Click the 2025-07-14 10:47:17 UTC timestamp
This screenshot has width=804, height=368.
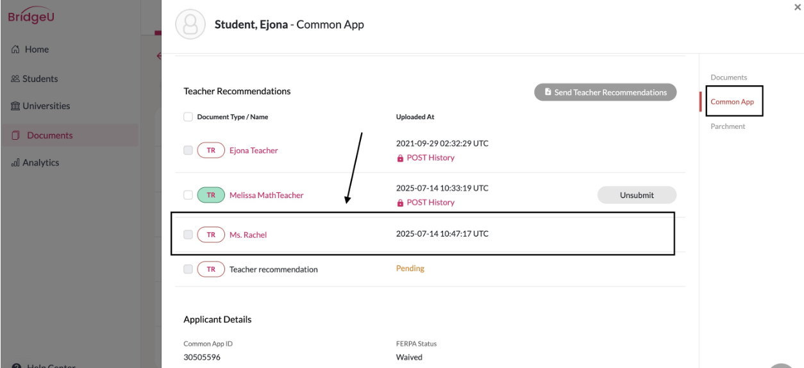[442, 234]
